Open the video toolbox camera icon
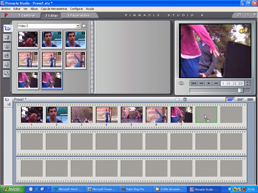The height and width of the screenshot is (193, 258). 7,100
